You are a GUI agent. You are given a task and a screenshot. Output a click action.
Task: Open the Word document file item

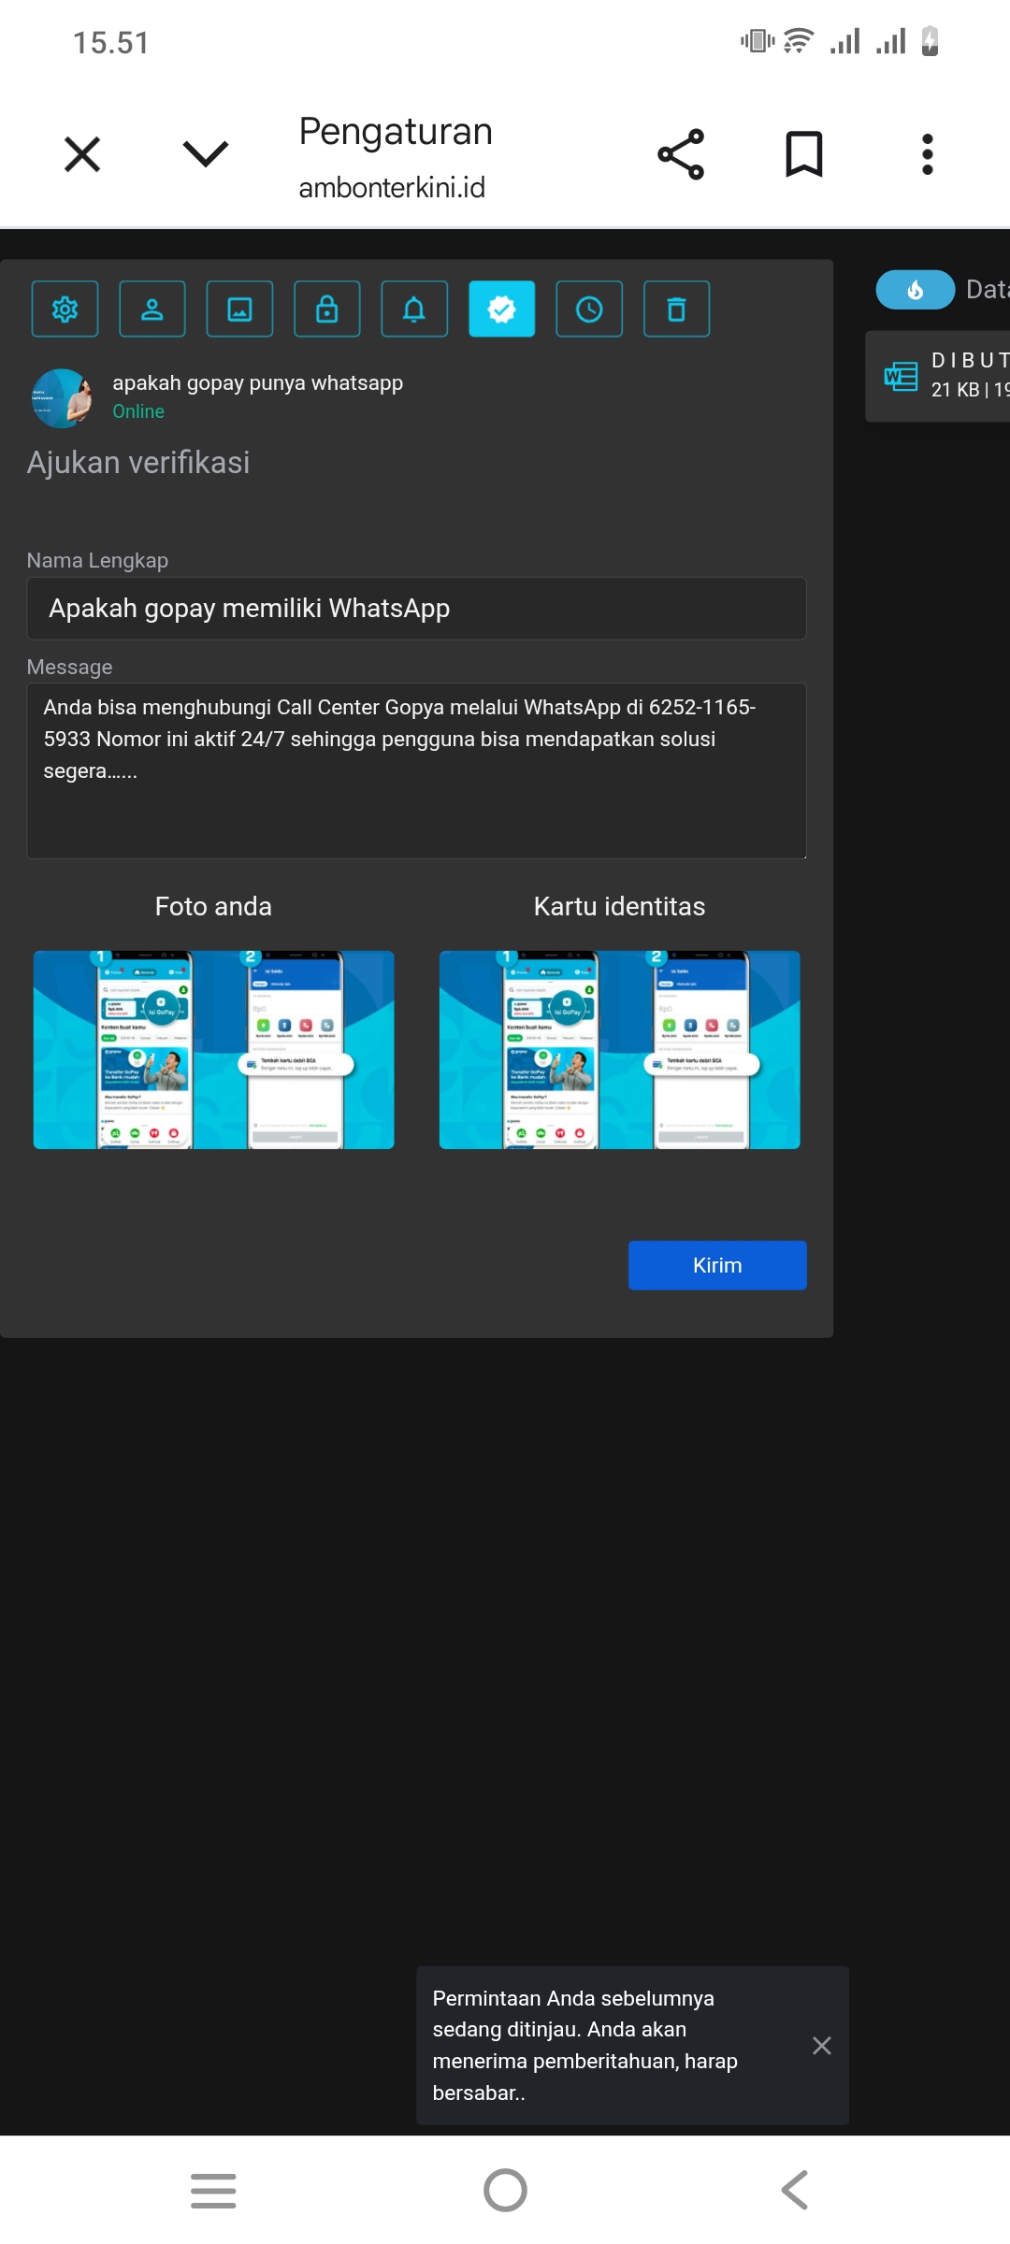[x=938, y=376]
